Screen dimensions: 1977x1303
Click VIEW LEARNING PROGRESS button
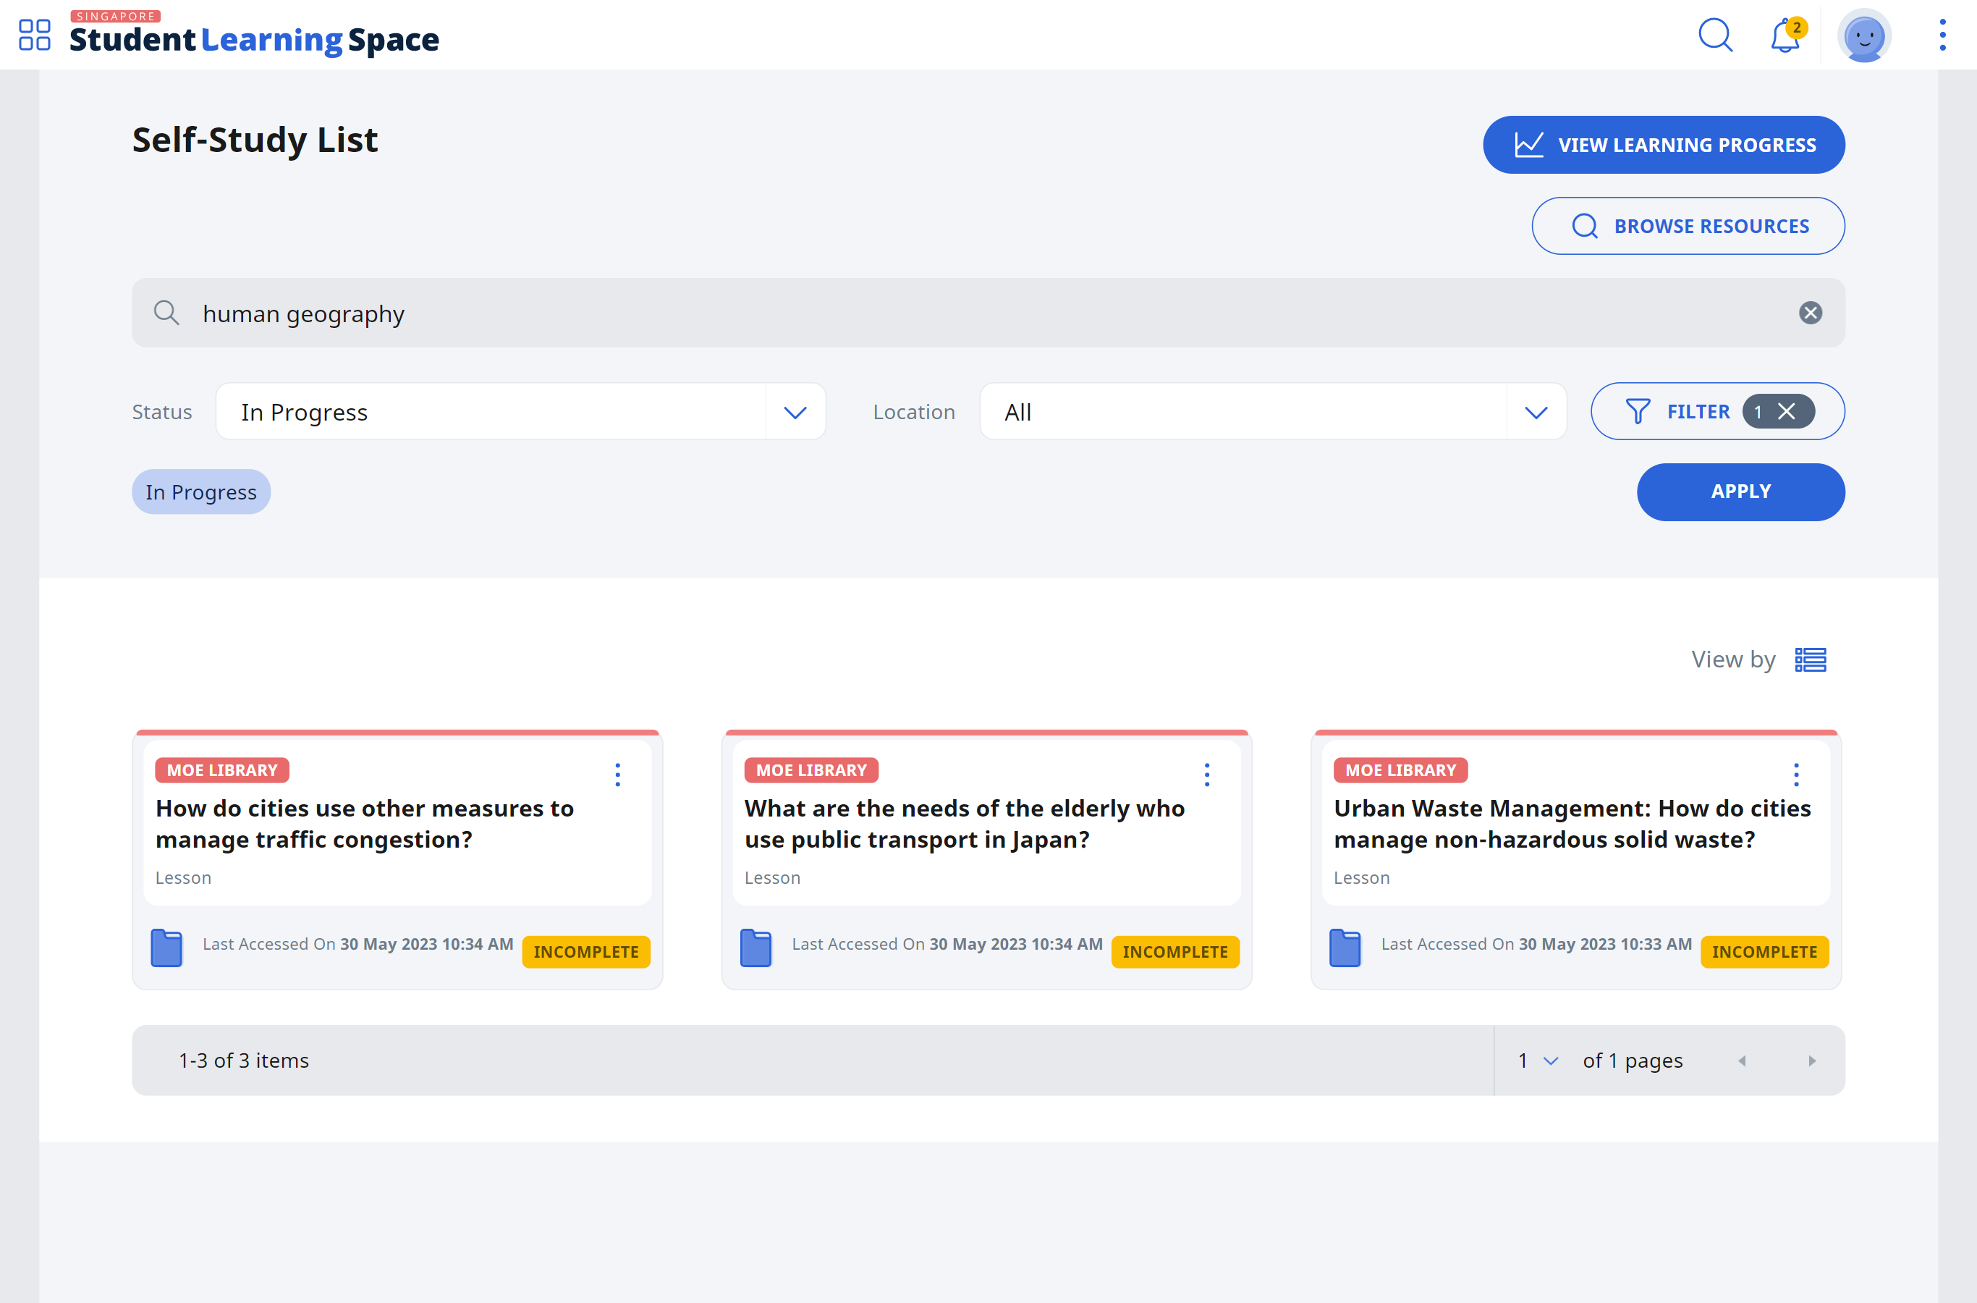click(1663, 145)
